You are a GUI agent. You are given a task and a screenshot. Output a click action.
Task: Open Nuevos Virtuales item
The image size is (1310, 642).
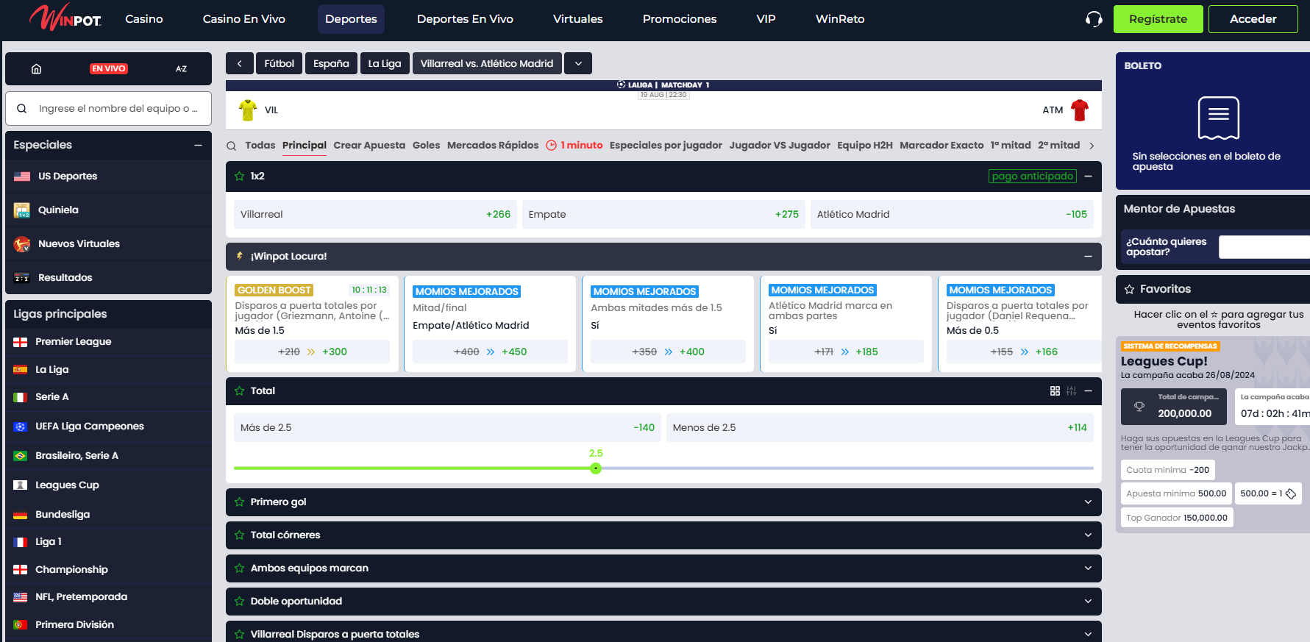[x=108, y=244]
